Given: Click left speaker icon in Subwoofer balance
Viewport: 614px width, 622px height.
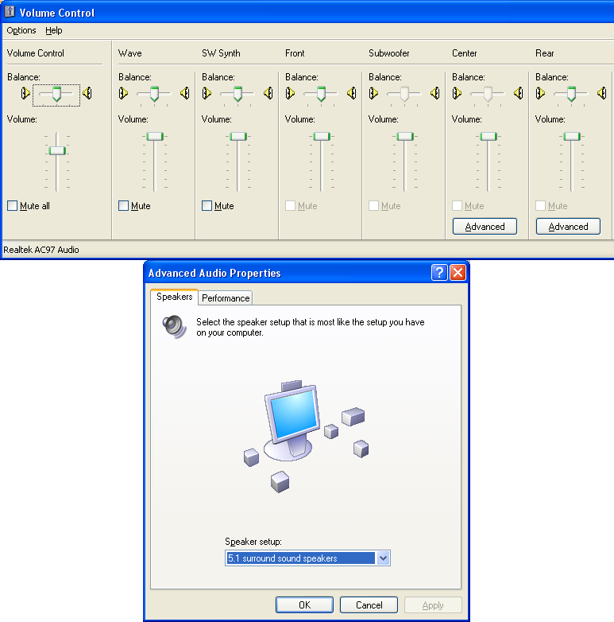Looking at the screenshot, I should pyautogui.click(x=373, y=93).
